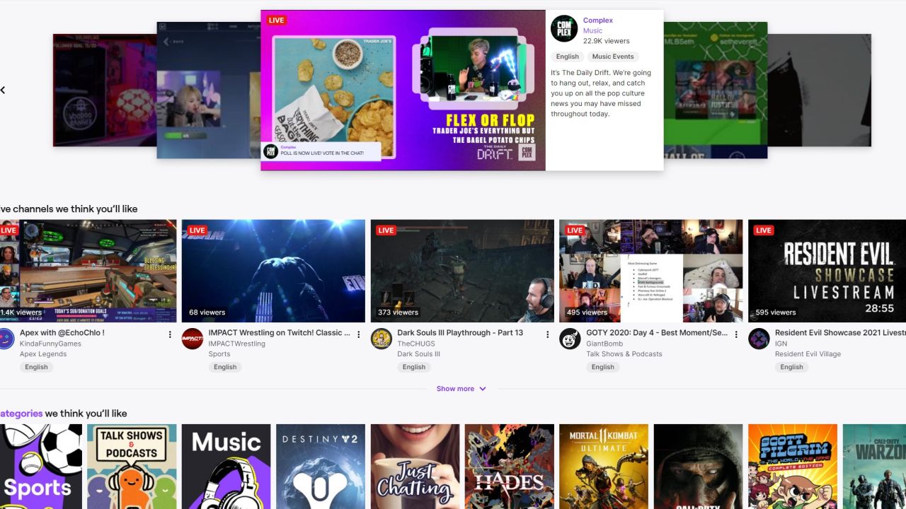
Task: Open Sports category link under IMPACTWrestling
Action: [x=219, y=354]
